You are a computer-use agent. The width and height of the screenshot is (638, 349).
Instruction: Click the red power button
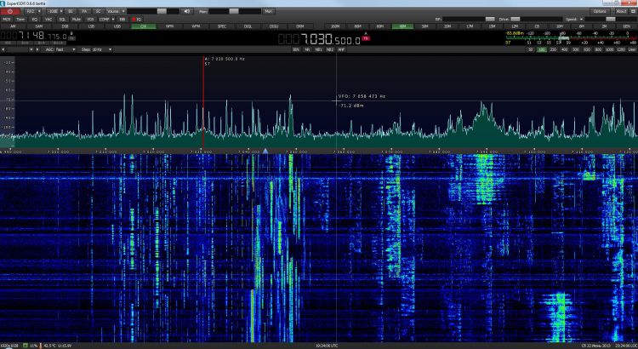(x=10, y=11)
